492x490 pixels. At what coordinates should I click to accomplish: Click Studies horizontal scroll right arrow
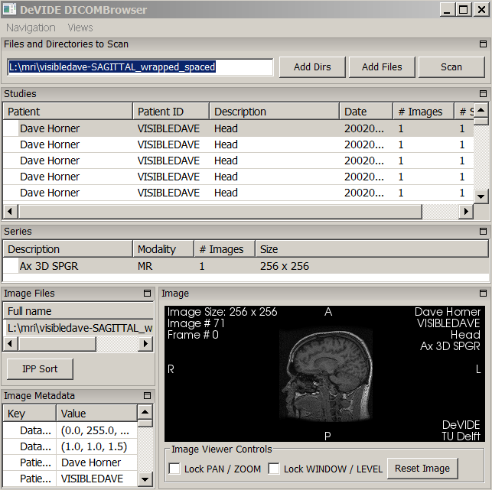[466, 211]
